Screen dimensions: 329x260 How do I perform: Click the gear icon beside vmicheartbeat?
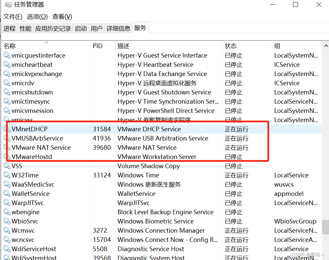point(7,65)
